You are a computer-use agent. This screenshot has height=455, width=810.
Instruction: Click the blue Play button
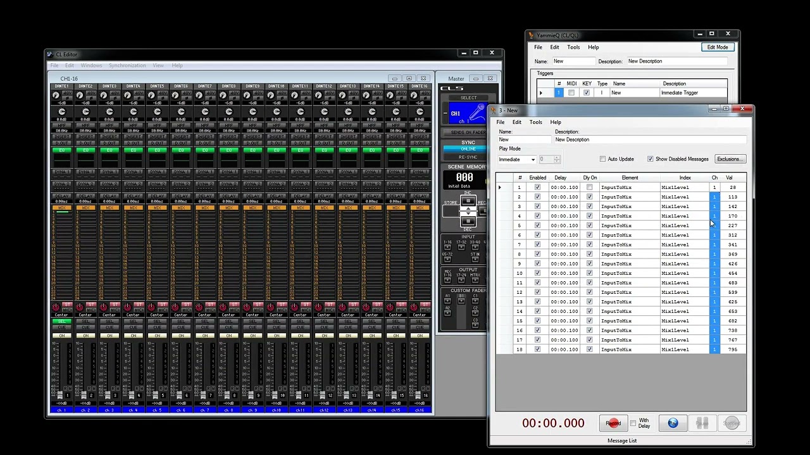point(673,423)
